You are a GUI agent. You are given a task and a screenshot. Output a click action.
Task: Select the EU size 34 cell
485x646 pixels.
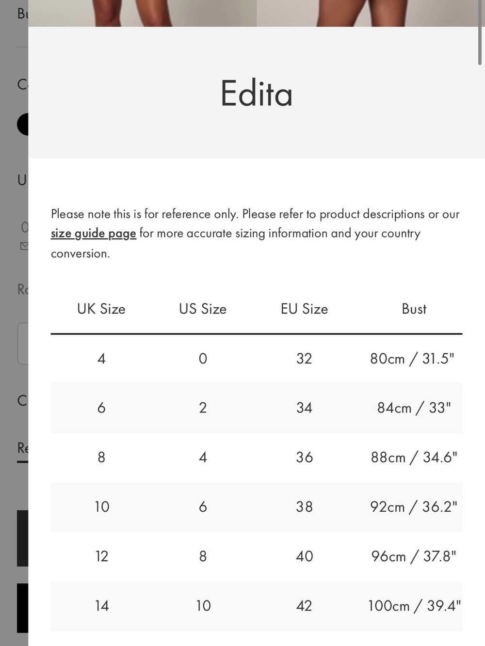(x=304, y=408)
